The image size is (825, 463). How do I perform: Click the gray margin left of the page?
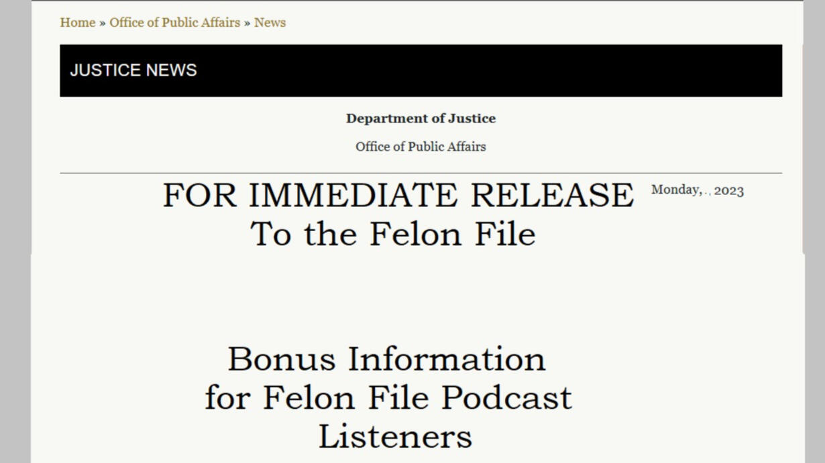coord(15,231)
